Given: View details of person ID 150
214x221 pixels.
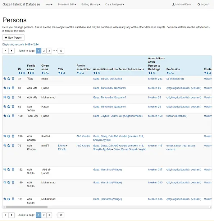Looking at the screenshot, I should pos(5,116).
